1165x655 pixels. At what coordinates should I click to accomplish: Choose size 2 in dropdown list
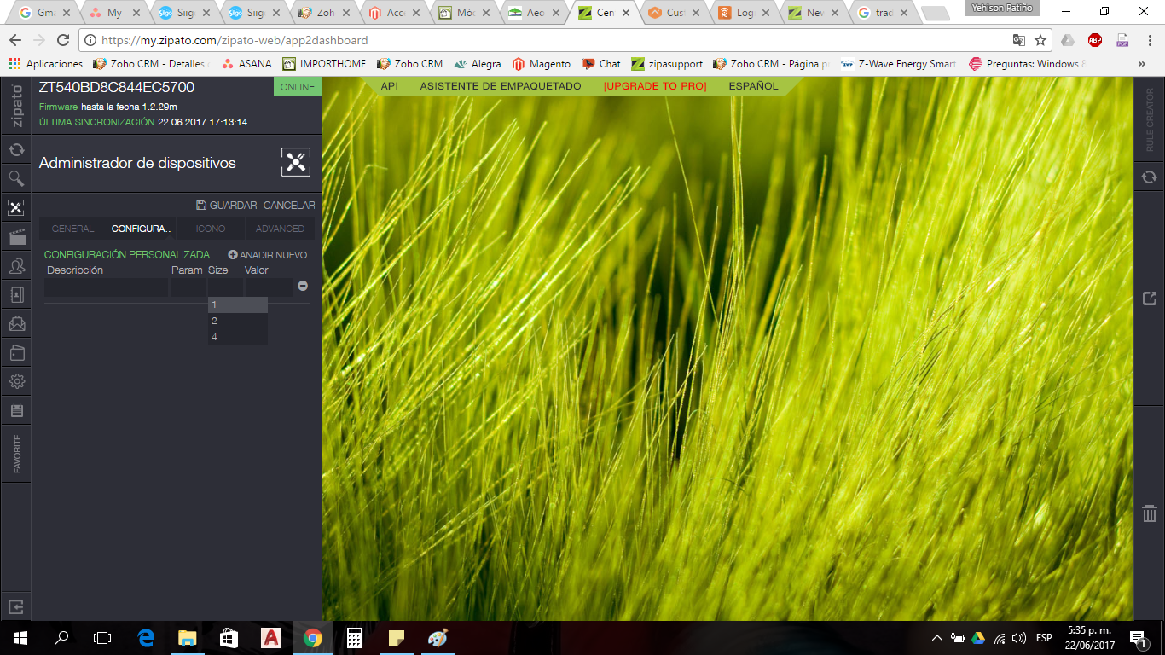(x=237, y=321)
